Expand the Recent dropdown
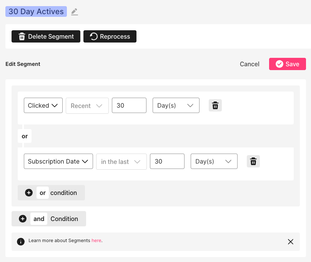This screenshot has height=262, width=311. click(87, 106)
